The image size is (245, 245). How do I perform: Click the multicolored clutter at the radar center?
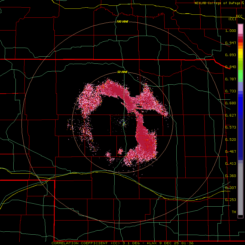pyautogui.click(x=124, y=123)
